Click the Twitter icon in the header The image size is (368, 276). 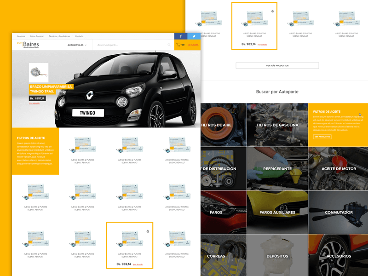click(195, 36)
